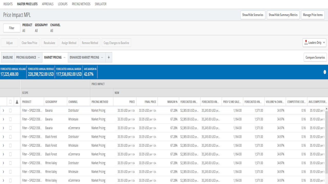Open the Pricing Guidance tab options ellipsis
The height and width of the screenshot is (184, 328).
pos(39,57)
